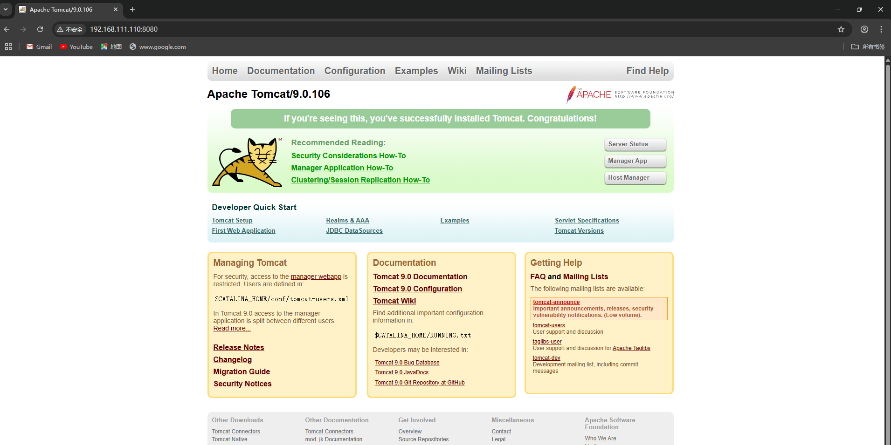Open Manager Application How-To link
This screenshot has height=445, width=891.
pos(342,168)
